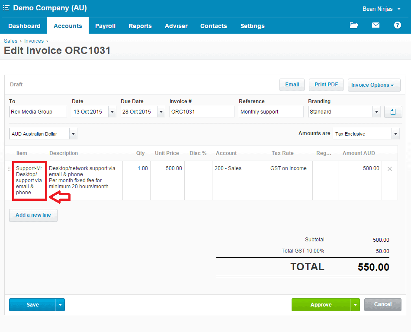This screenshot has width=411, height=332.
Task: Expand the Approve button dropdown arrow
Action: click(x=355, y=305)
